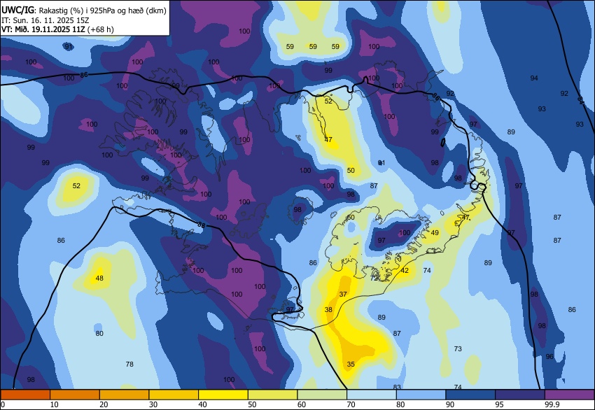The image size is (595, 410).
Task: Click the 70–80 light blue legend swatch
Action: 372,395
